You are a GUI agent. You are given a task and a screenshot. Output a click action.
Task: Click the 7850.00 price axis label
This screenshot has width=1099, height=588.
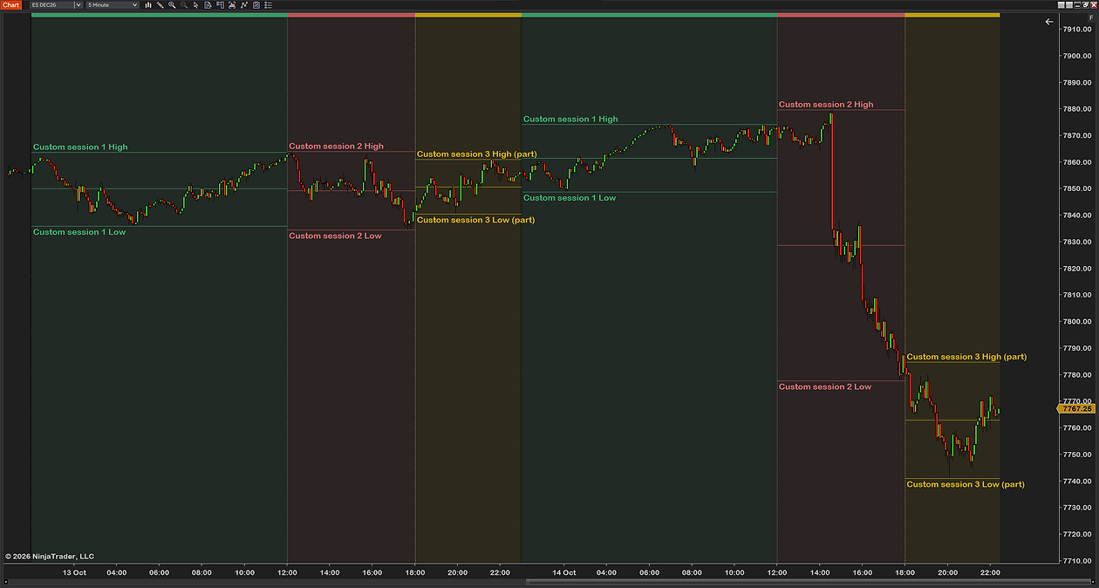tap(1076, 188)
